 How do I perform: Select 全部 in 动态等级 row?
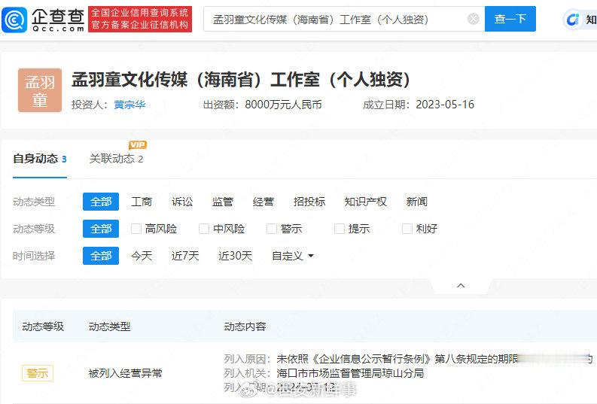point(101,229)
